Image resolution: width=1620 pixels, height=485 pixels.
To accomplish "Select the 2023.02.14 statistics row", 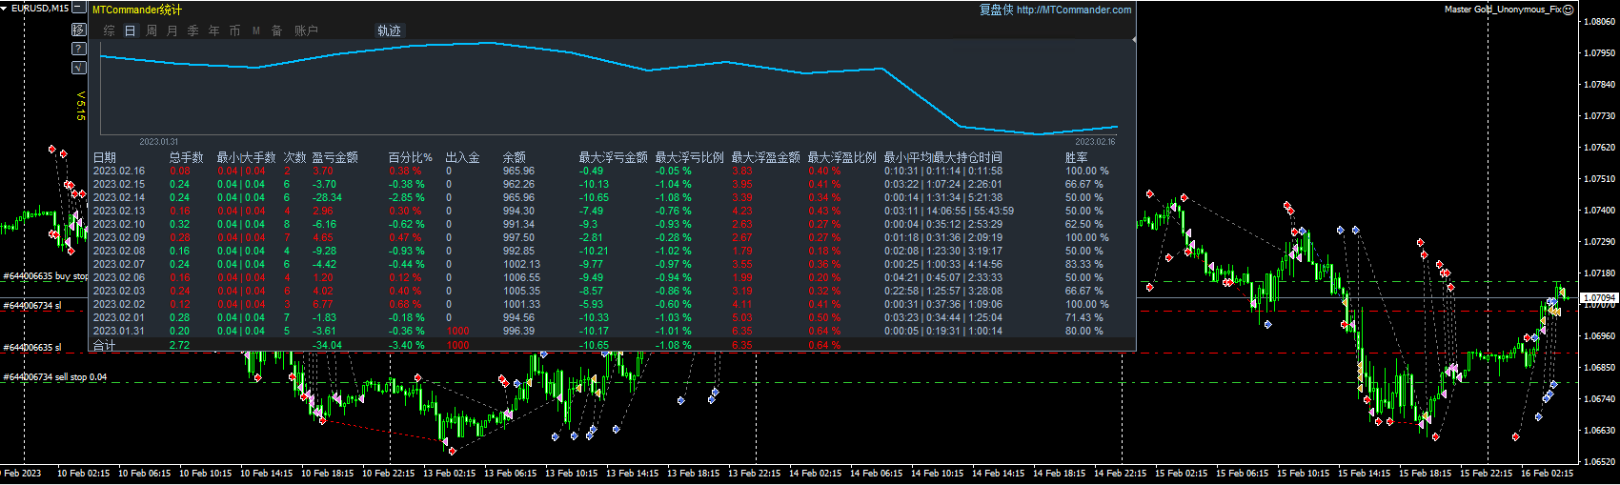I will 119,198.
